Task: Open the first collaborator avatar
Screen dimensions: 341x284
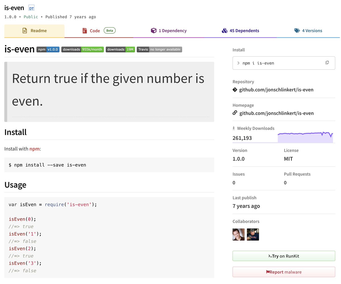Action: 239,234
